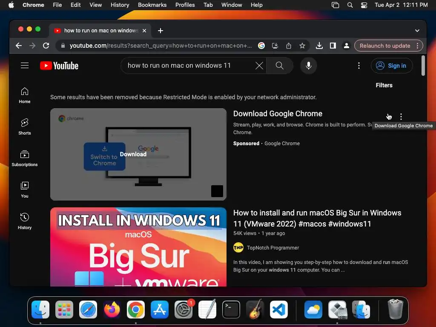
Task: Open the Edit menu
Action: pyautogui.click(x=75, y=5)
